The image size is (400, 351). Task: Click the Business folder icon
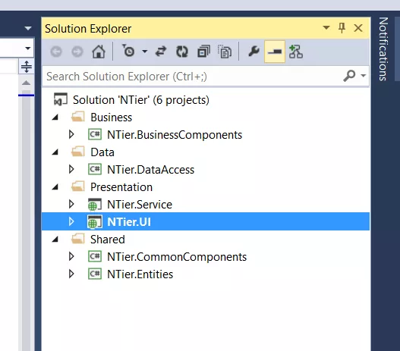78,117
